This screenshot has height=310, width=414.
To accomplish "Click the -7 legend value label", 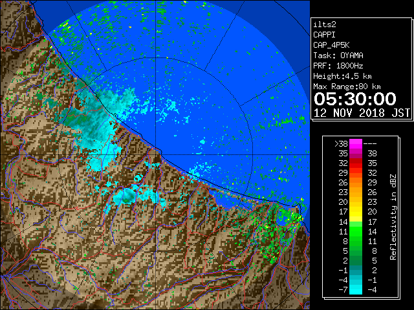I will 343,290.
